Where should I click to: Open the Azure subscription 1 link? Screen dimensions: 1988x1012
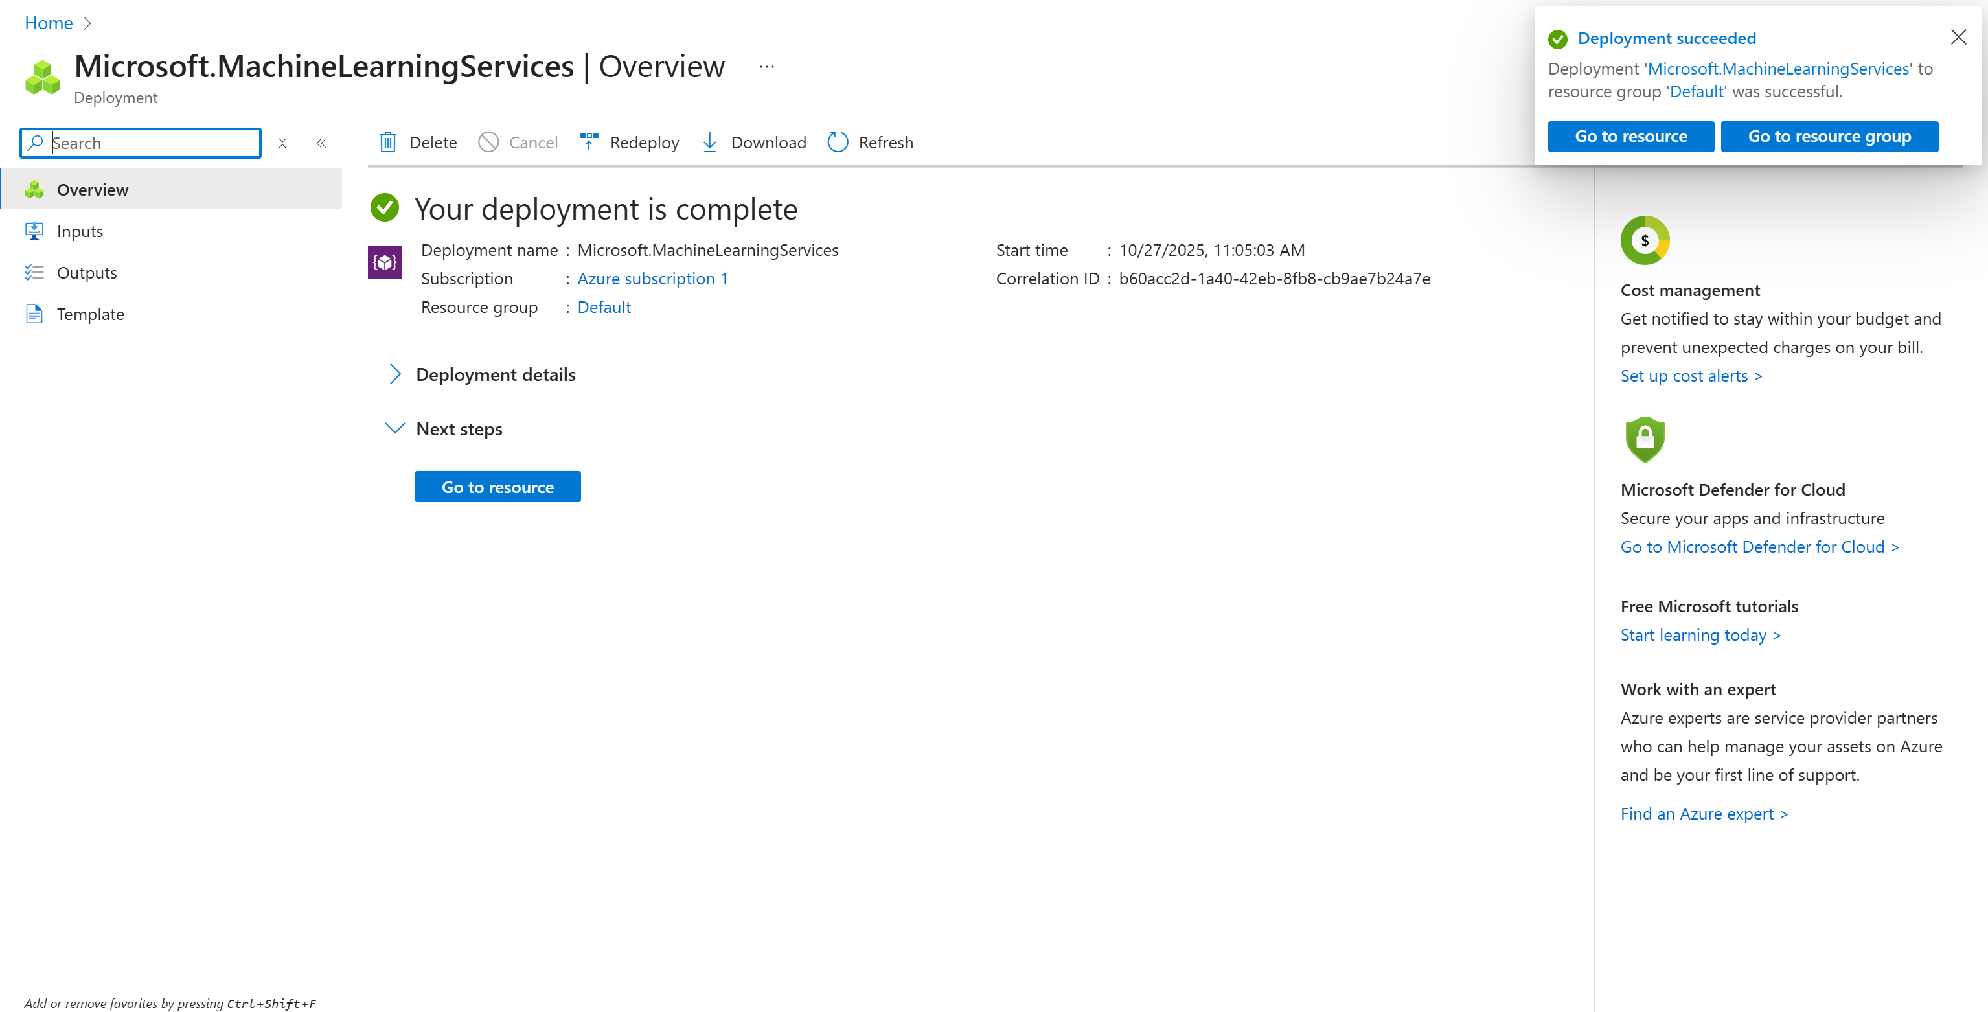point(652,279)
